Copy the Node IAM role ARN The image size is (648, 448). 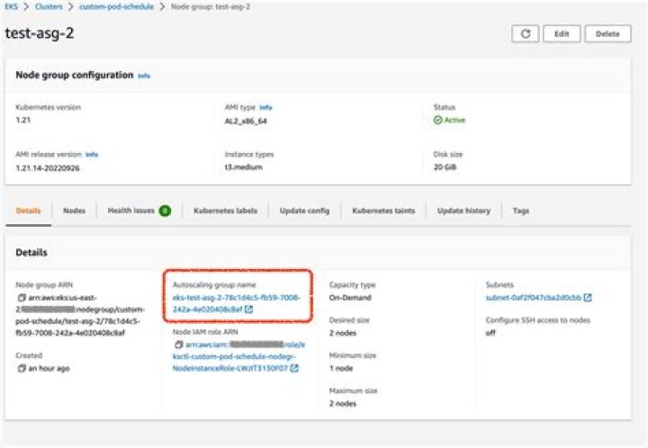(178, 345)
